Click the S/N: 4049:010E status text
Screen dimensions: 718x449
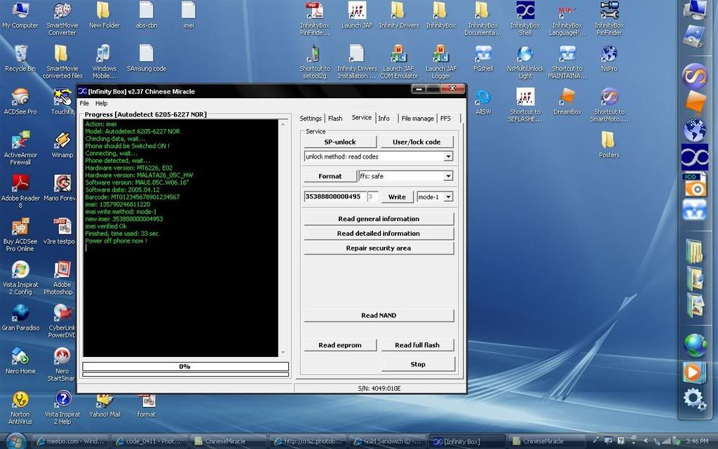coord(379,389)
